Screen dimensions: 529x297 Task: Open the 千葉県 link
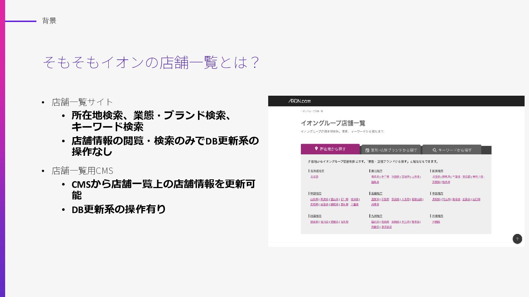pyautogui.click(x=456, y=177)
